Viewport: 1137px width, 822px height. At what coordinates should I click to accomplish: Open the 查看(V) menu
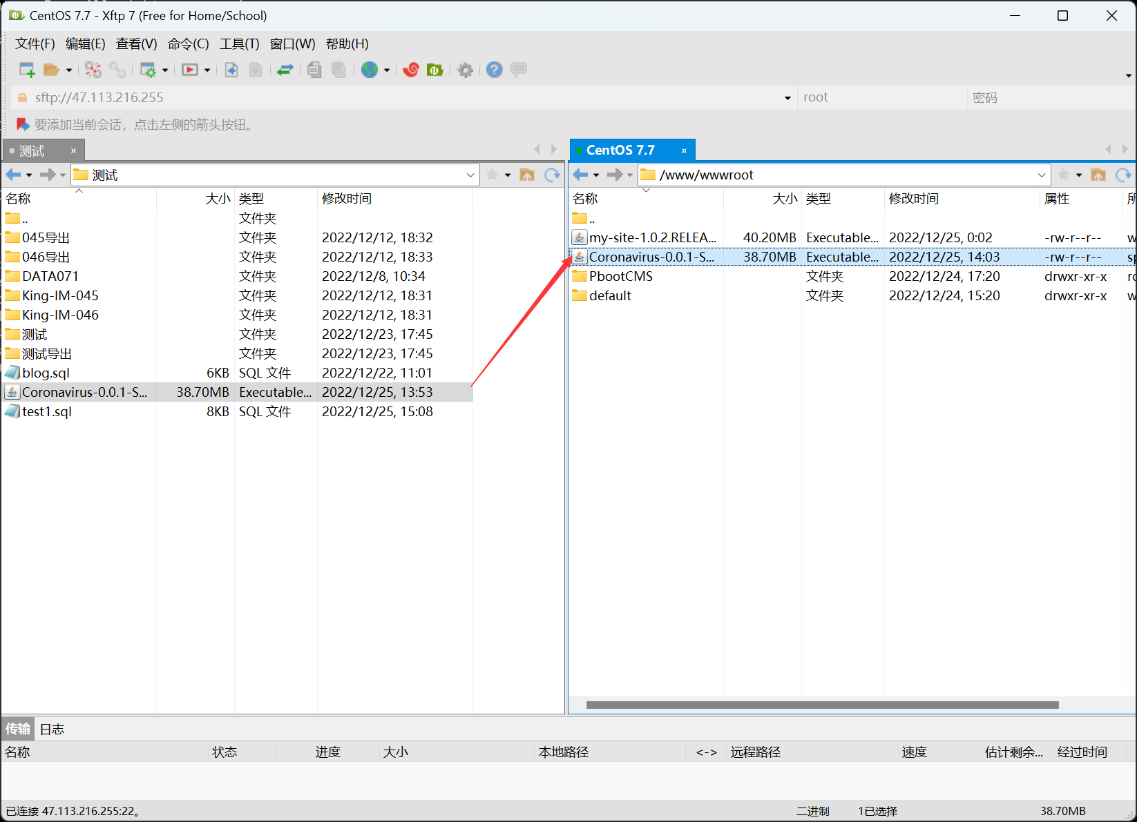(137, 44)
